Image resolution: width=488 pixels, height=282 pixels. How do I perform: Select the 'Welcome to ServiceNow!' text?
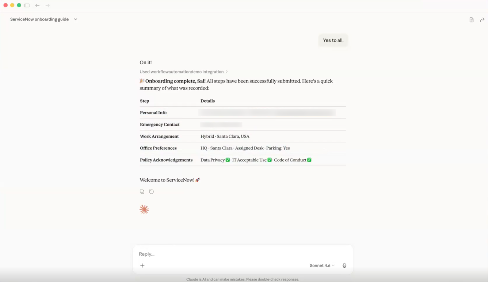coord(167,180)
